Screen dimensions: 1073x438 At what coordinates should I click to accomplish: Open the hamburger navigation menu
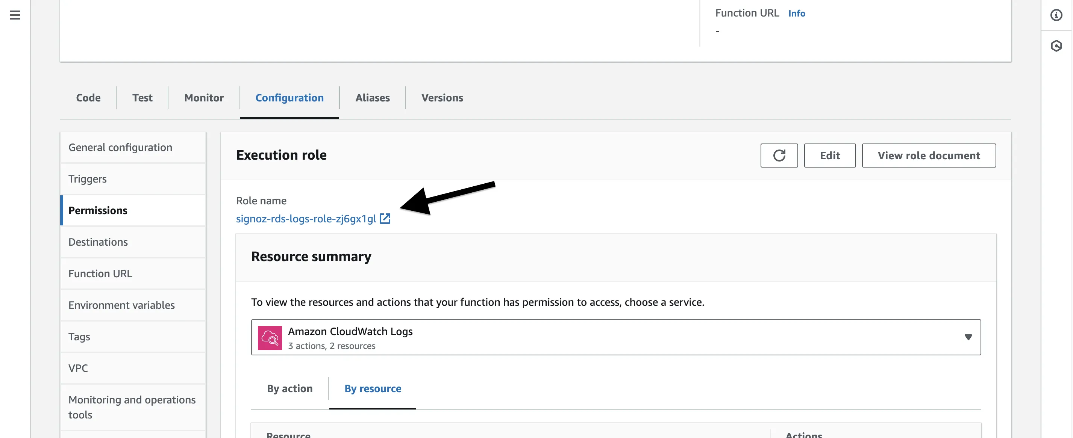(15, 15)
